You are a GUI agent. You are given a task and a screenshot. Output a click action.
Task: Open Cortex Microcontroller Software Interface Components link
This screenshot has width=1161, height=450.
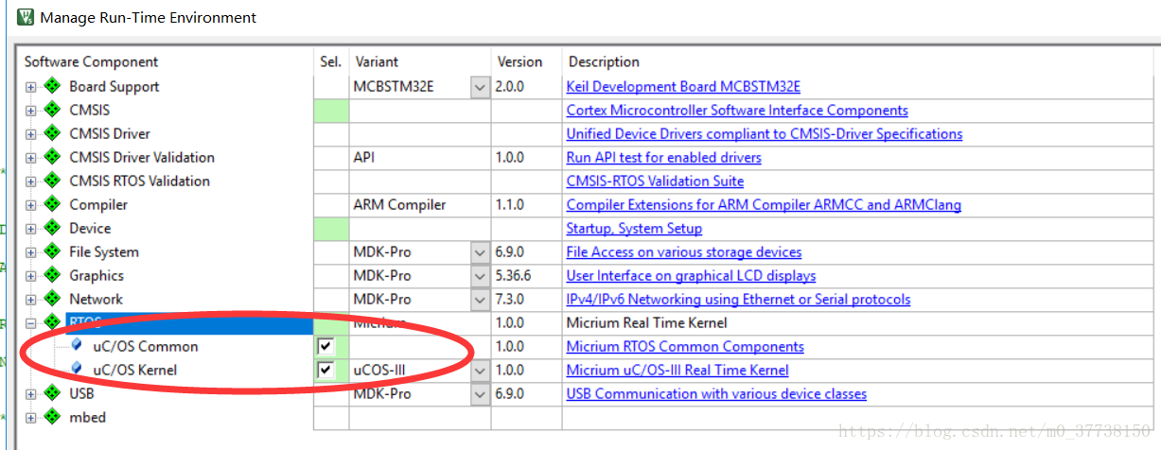(737, 110)
